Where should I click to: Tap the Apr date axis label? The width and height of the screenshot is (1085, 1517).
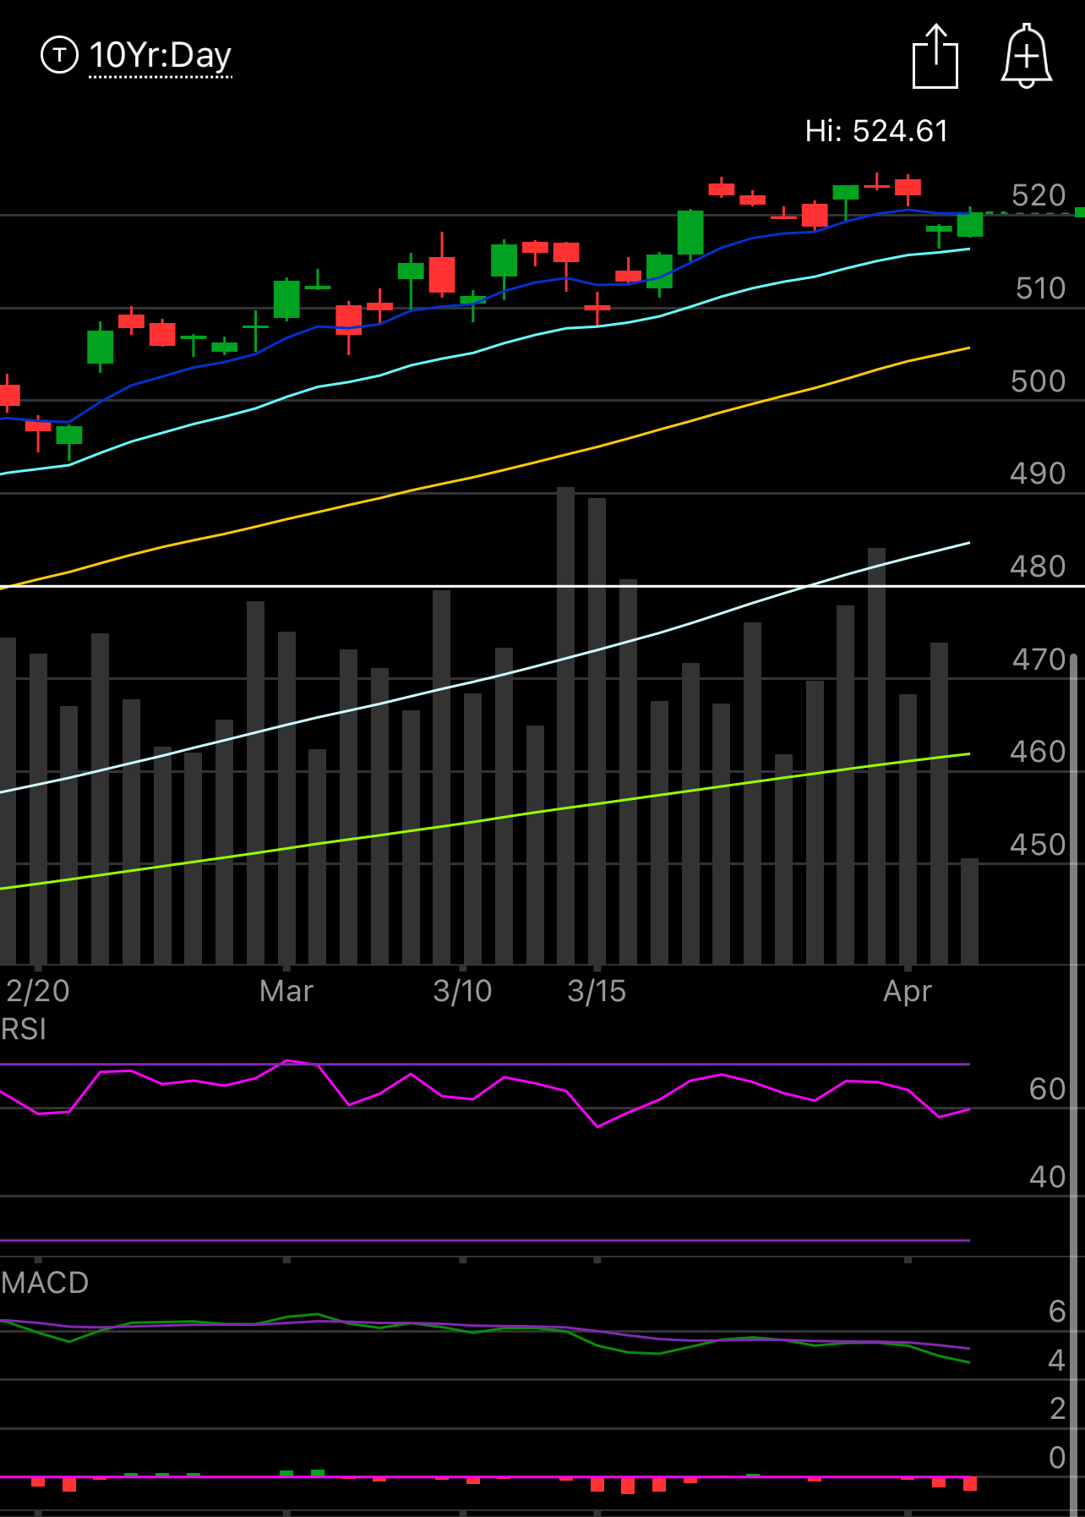coord(908,991)
